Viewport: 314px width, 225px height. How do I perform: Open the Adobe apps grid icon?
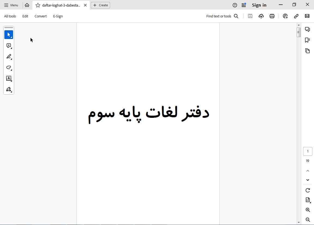click(244, 5)
